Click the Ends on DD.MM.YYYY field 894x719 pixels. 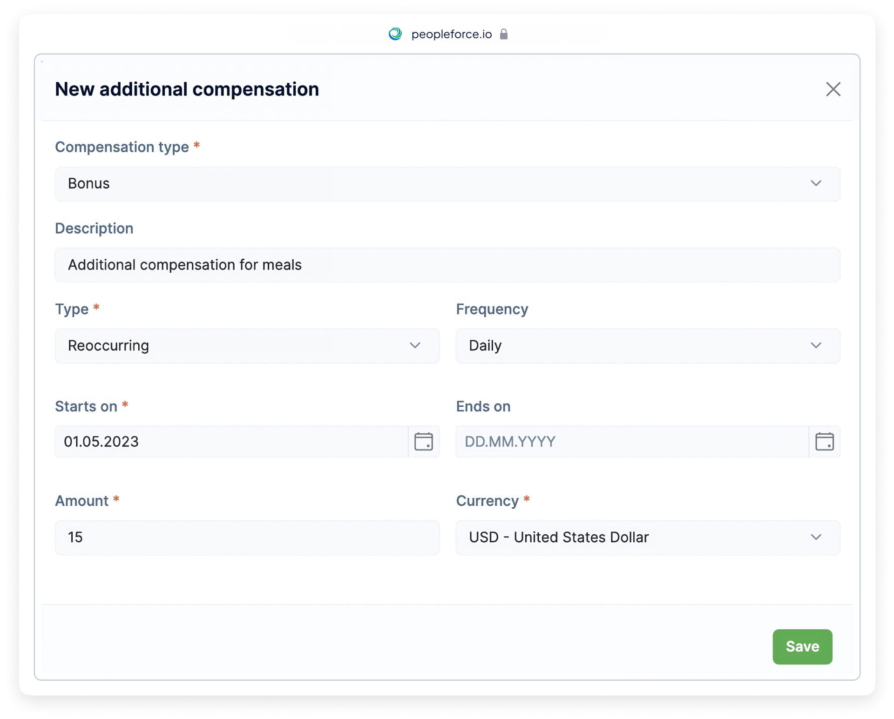pos(632,441)
